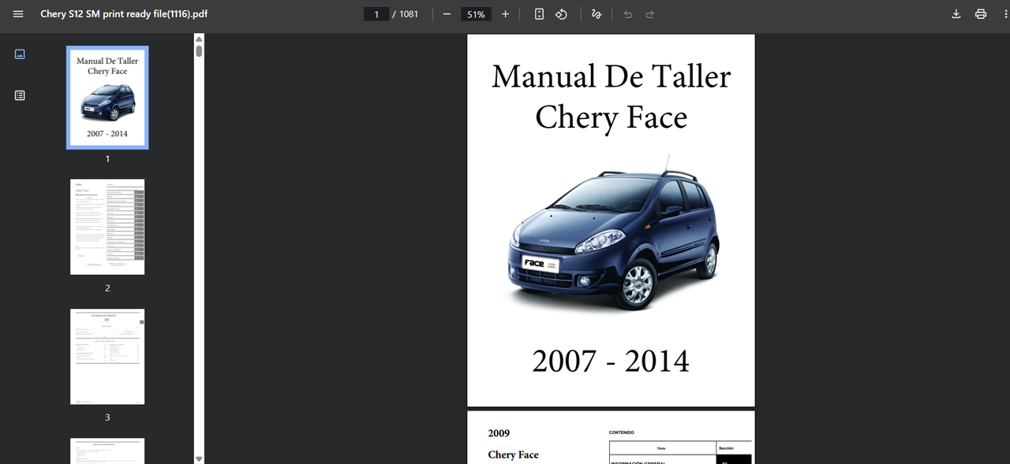Open the page 2 thumbnail
1010x464 pixels.
[x=107, y=227]
